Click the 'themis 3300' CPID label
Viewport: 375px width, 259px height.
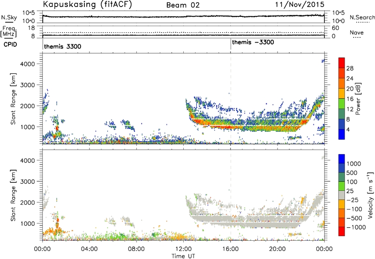[62, 46]
